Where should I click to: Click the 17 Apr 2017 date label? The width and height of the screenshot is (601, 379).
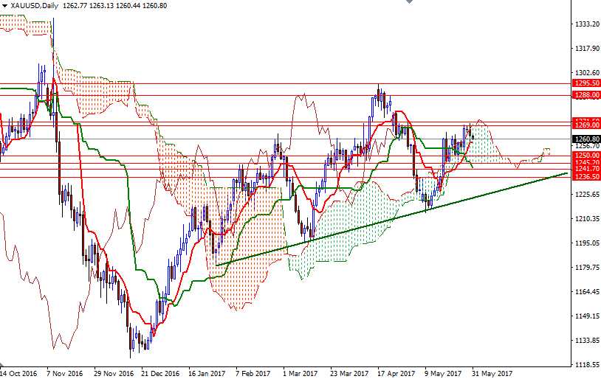click(x=394, y=373)
